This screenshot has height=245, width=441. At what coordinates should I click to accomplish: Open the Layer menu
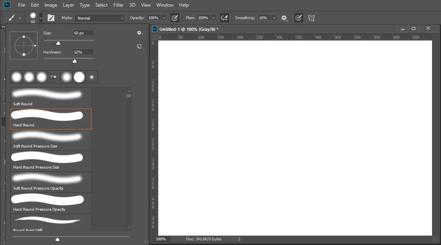click(x=68, y=5)
